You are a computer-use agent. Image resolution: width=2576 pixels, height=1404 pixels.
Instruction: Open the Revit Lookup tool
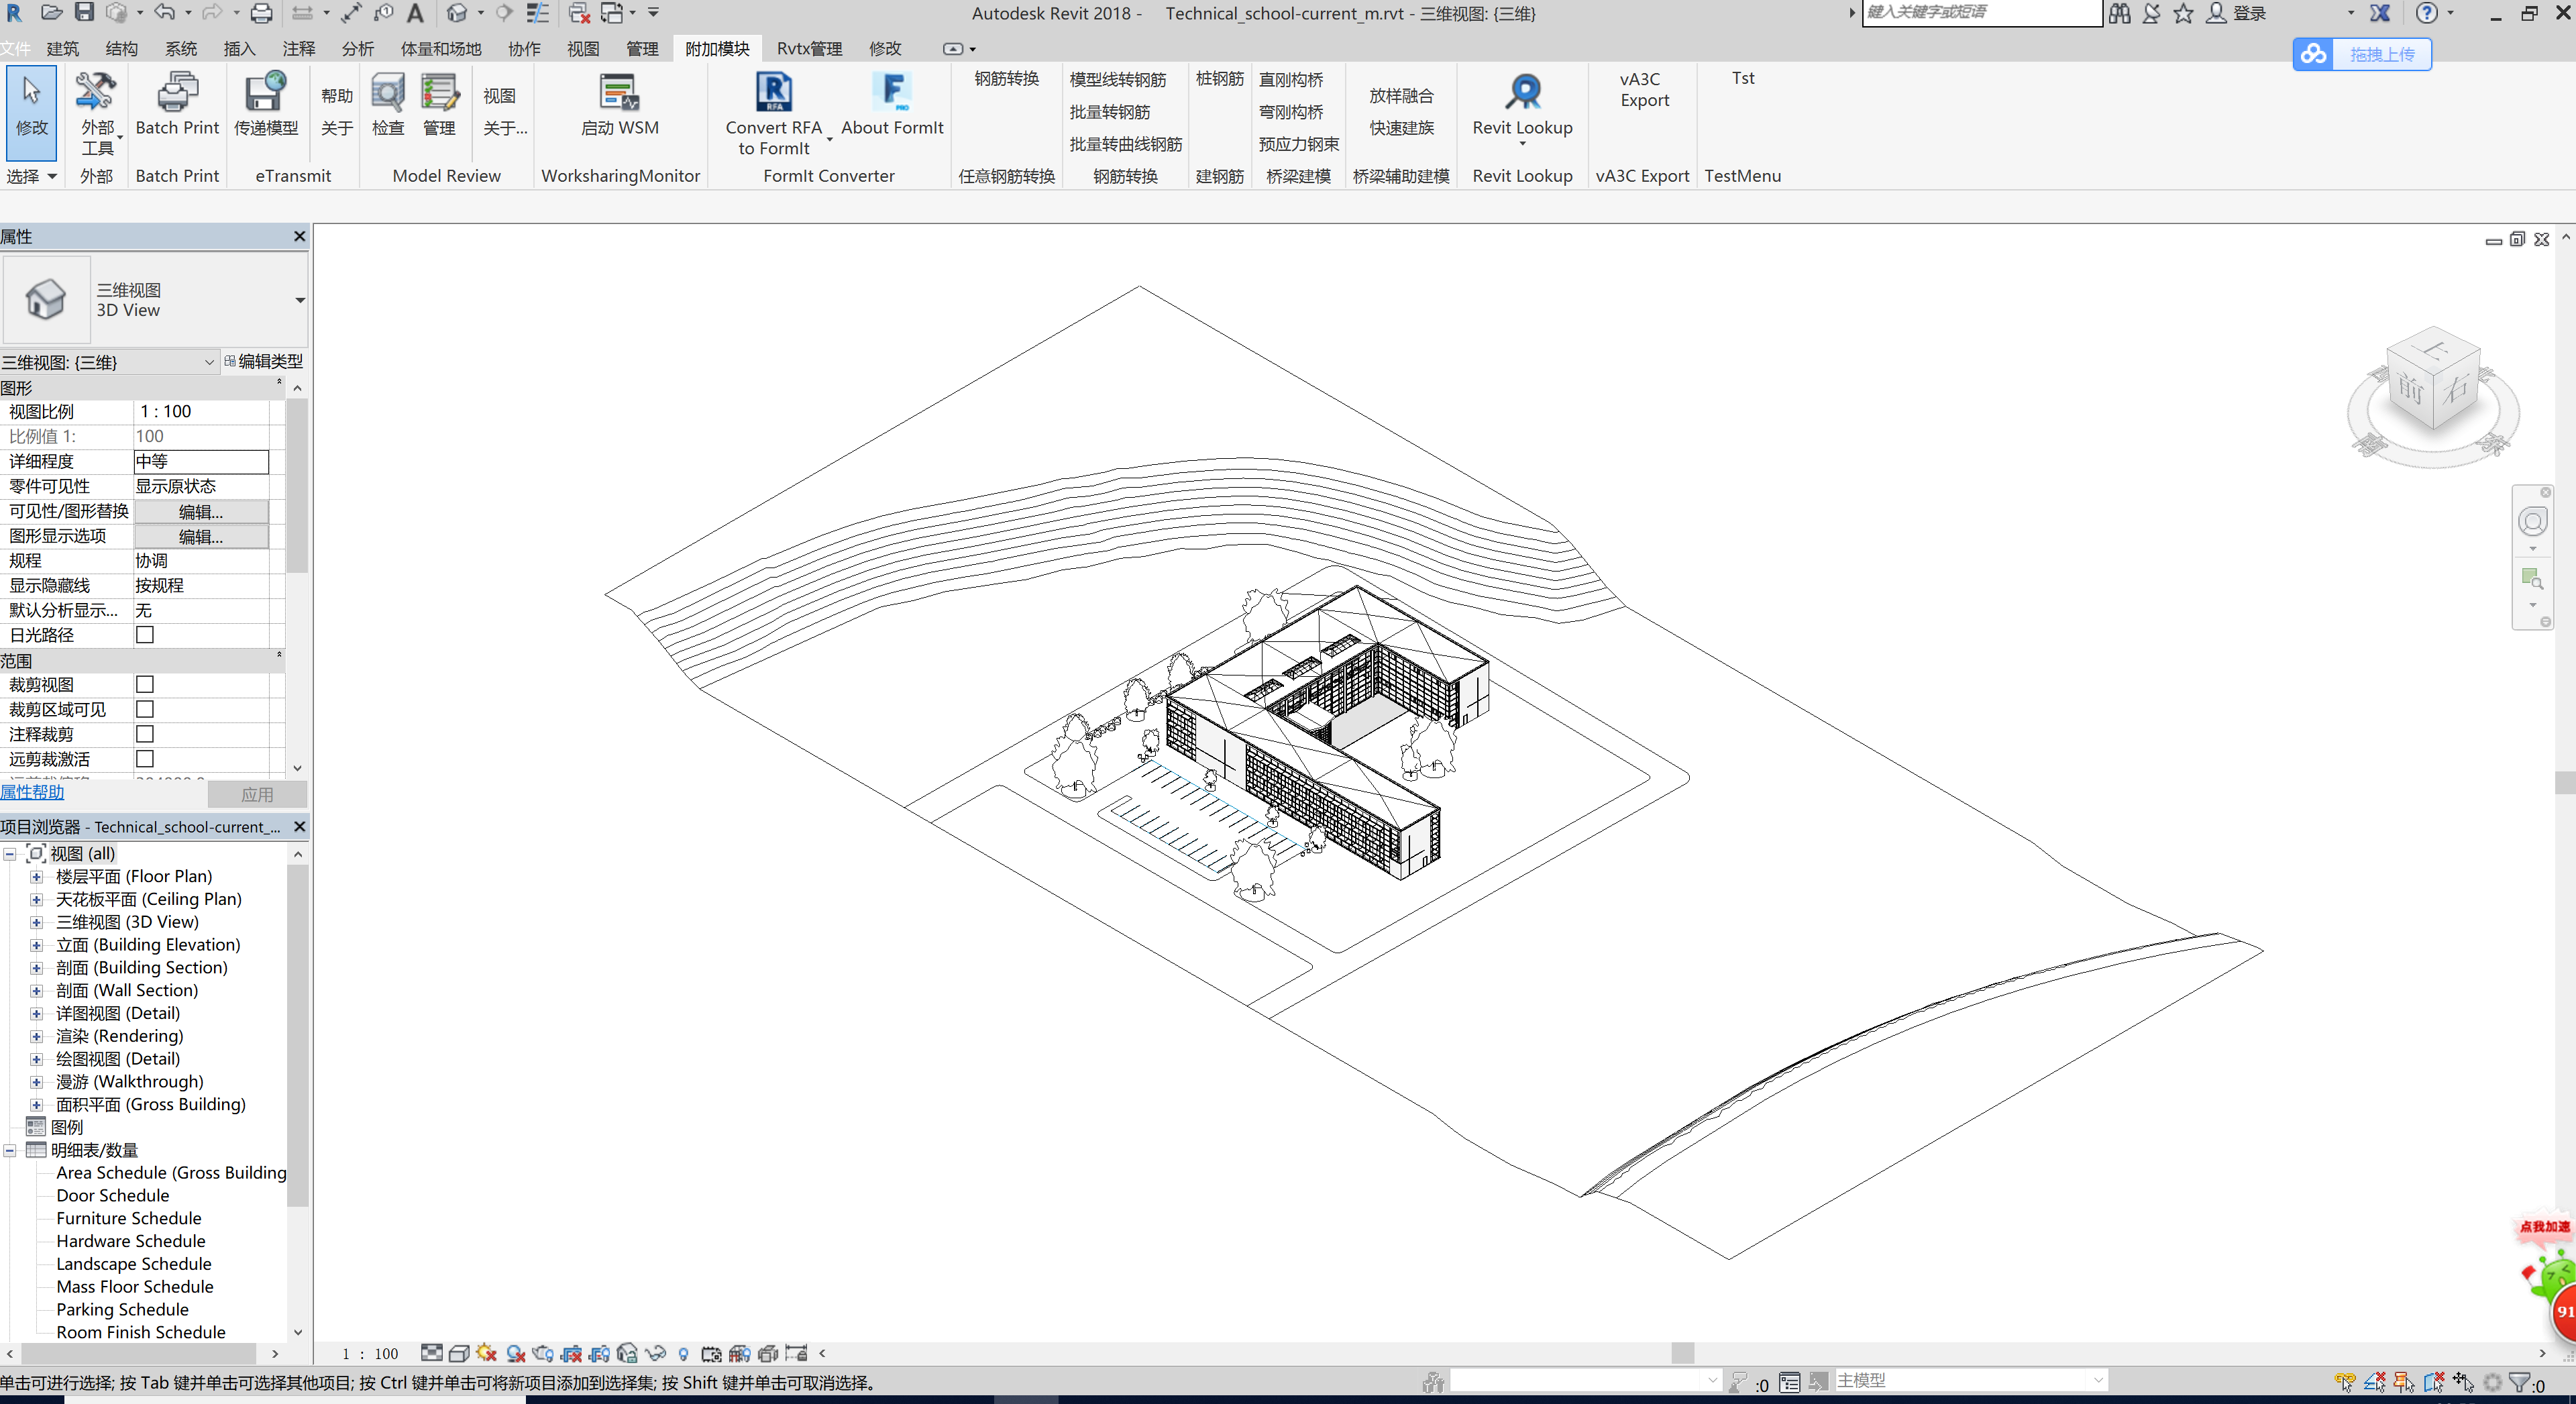[1522, 93]
